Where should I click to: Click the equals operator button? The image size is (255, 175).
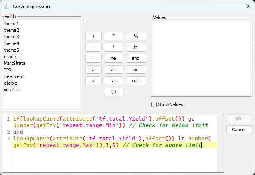(93, 58)
